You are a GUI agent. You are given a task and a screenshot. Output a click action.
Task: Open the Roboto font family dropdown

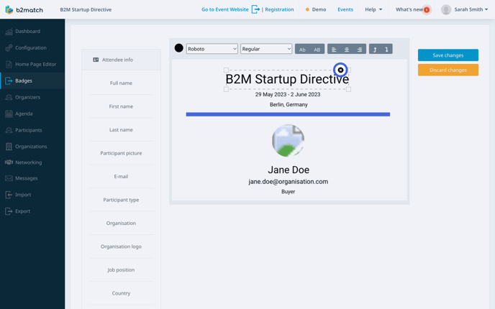click(x=212, y=49)
